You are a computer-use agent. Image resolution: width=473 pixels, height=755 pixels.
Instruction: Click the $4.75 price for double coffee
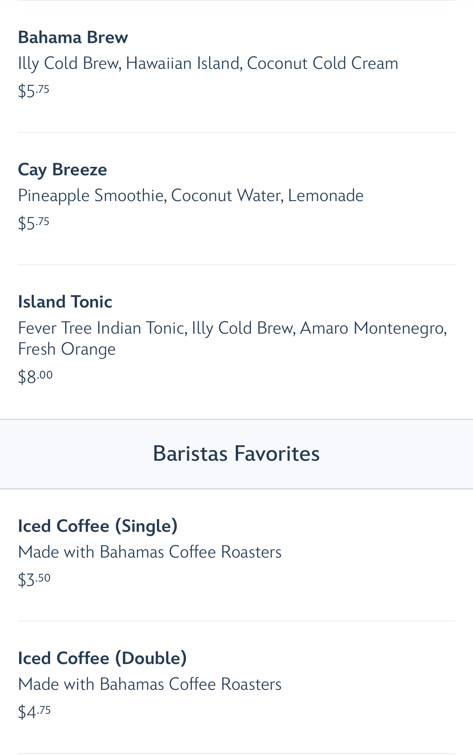(34, 712)
